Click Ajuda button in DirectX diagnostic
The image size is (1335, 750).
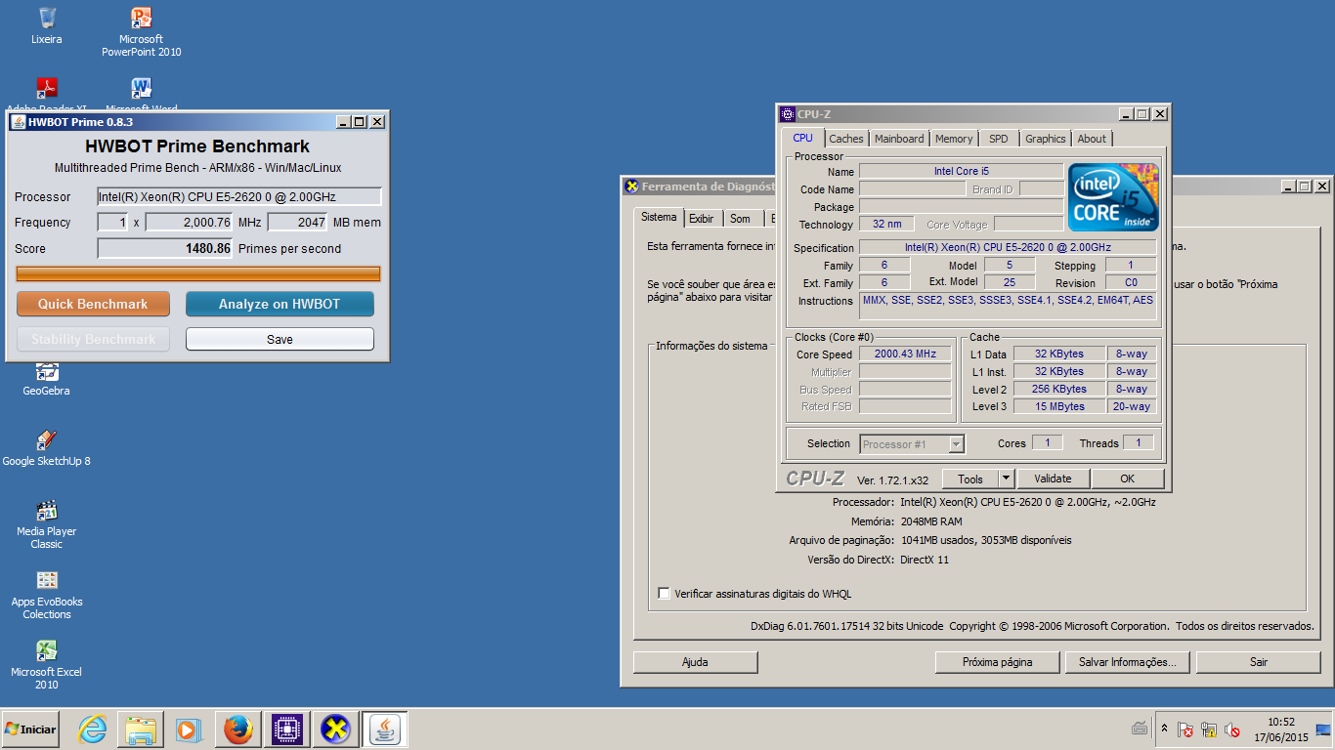click(x=695, y=662)
